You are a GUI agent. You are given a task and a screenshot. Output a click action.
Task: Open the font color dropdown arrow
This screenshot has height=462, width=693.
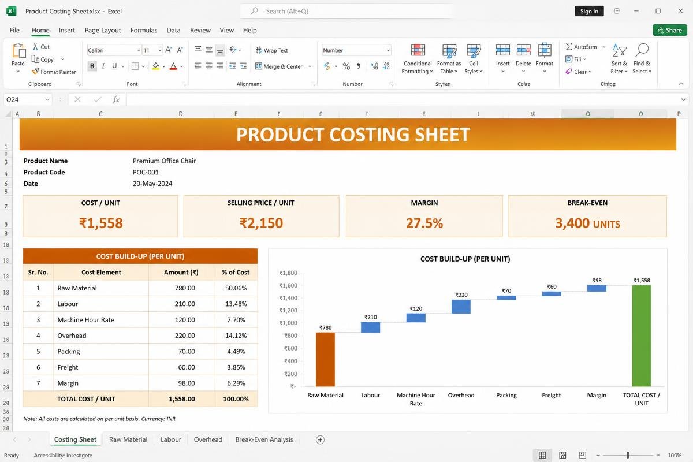[x=181, y=66]
